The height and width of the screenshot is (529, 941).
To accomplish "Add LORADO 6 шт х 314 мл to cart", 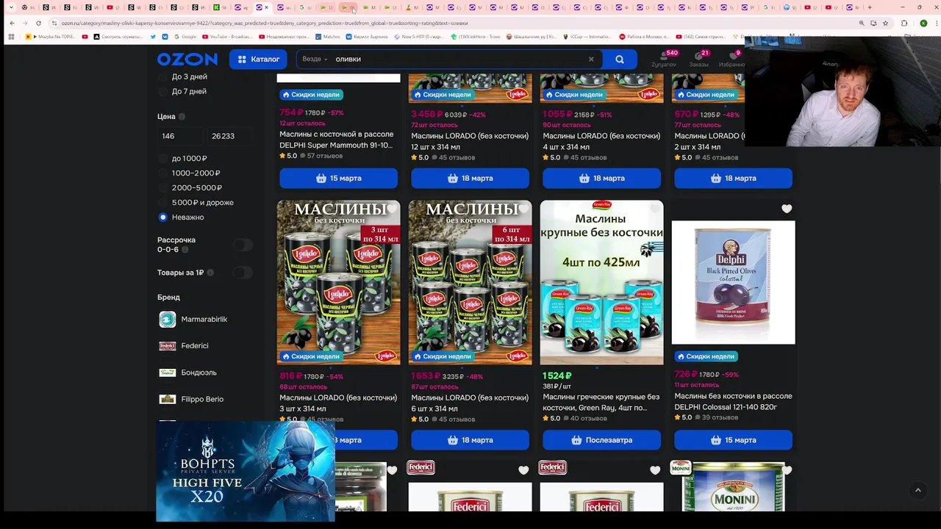I will pyautogui.click(x=470, y=439).
